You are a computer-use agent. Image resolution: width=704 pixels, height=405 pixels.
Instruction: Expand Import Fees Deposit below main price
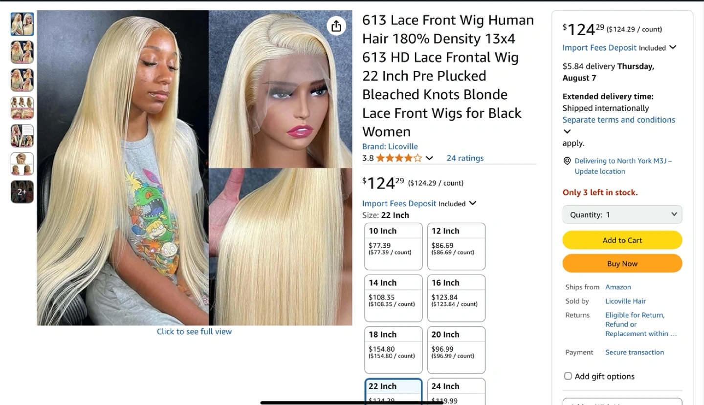pyautogui.click(x=472, y=203)
